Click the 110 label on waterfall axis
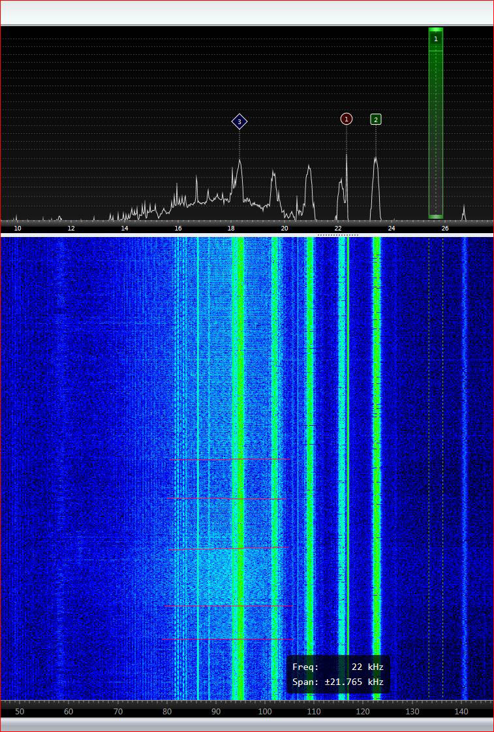 (314, 712)
